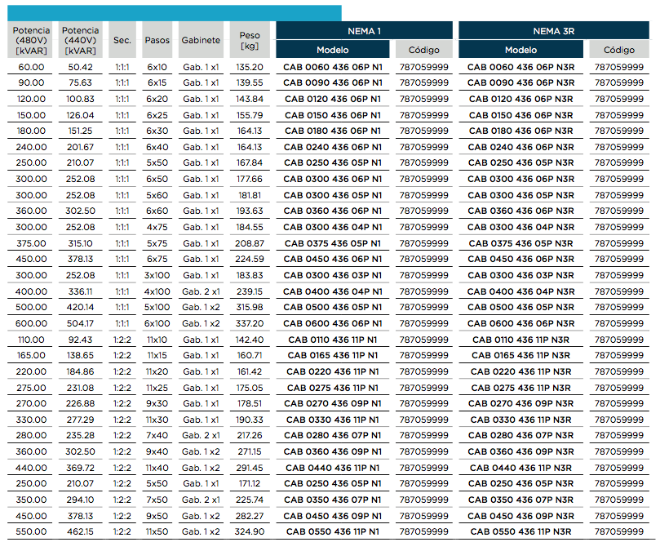Click the 270.00 power value
This screenshot has width=660, height=551.
31,403
